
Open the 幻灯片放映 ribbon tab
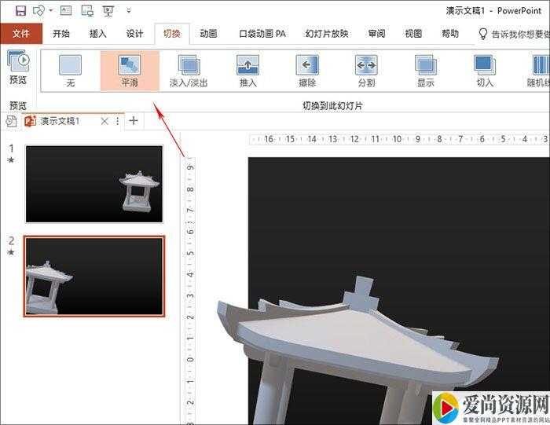point(327,34)
